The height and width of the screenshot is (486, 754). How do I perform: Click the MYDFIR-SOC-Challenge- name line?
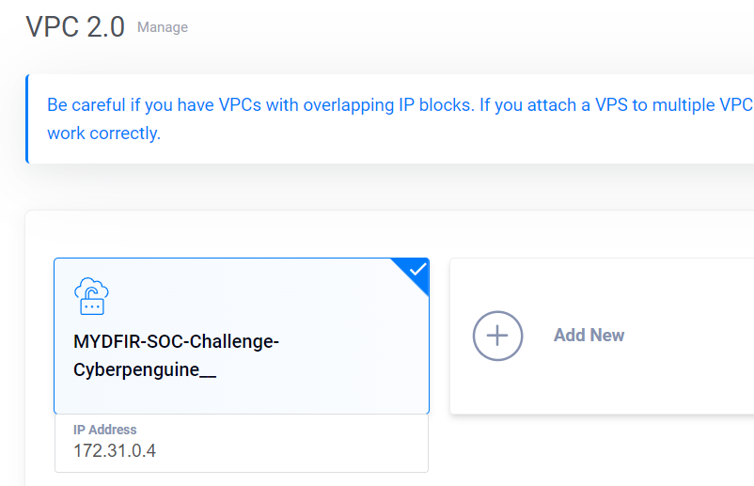(x=176, y=341)
